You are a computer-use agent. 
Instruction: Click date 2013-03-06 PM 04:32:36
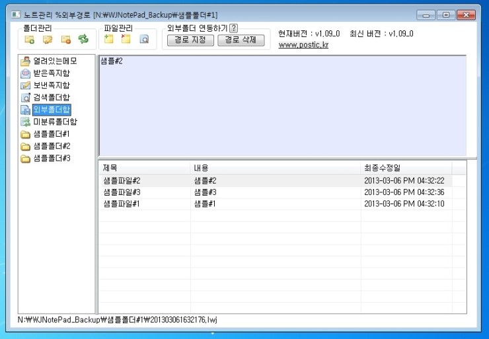click(x=404, y=192)
